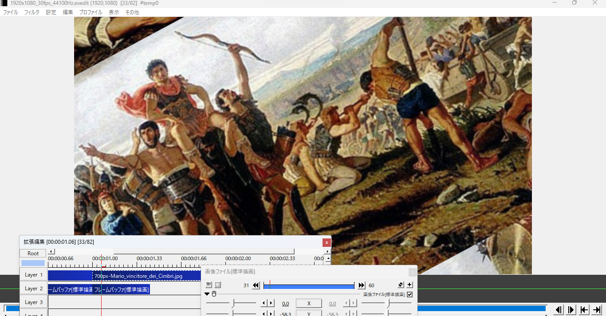Click the X movement mode button

pos(309,304)
